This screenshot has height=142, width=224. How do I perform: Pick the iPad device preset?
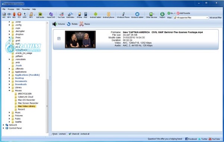(85, 15)
